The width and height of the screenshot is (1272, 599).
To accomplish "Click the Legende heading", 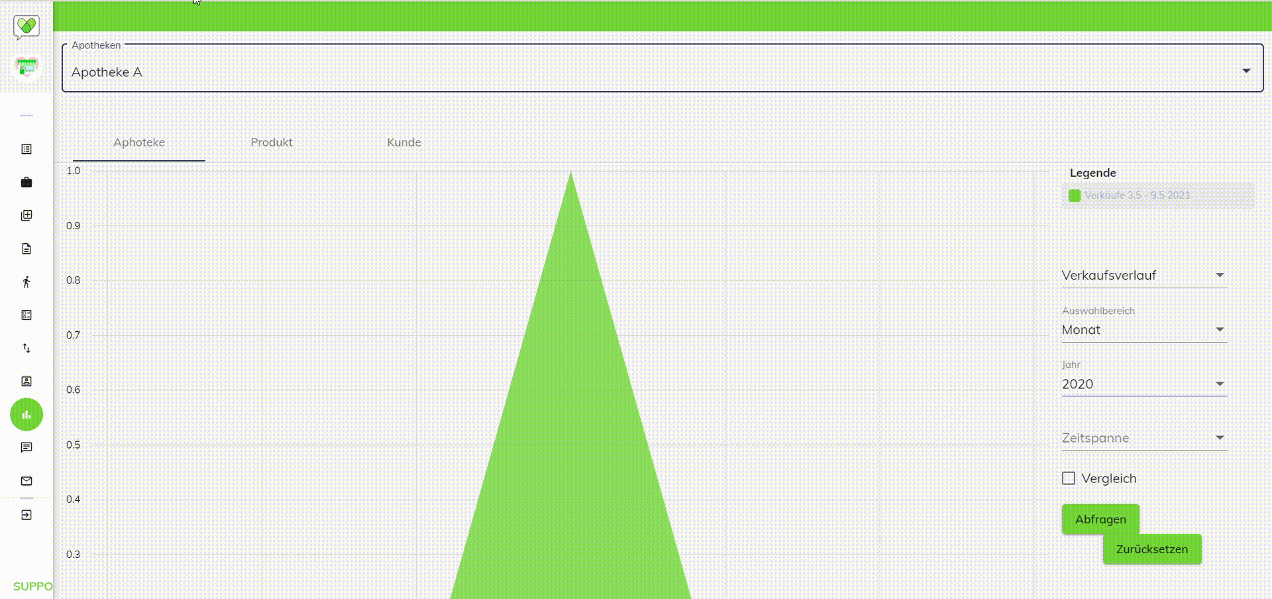I will click(1093, 173).
